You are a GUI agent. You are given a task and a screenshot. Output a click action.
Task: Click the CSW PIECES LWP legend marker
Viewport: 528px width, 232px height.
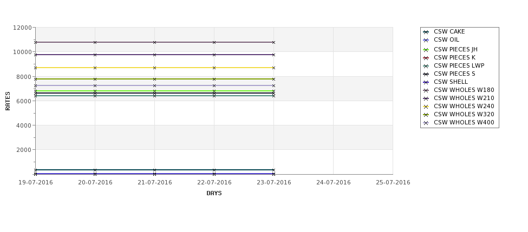click(426, 66)
